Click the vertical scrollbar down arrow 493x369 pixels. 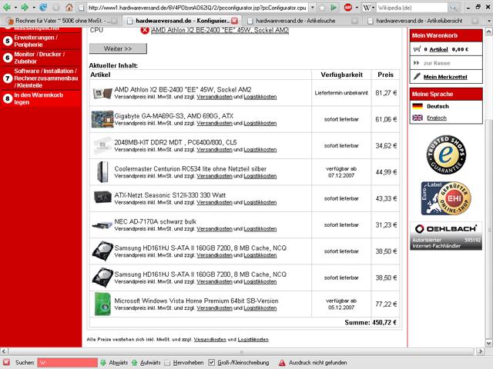click(x=488, y=343)
